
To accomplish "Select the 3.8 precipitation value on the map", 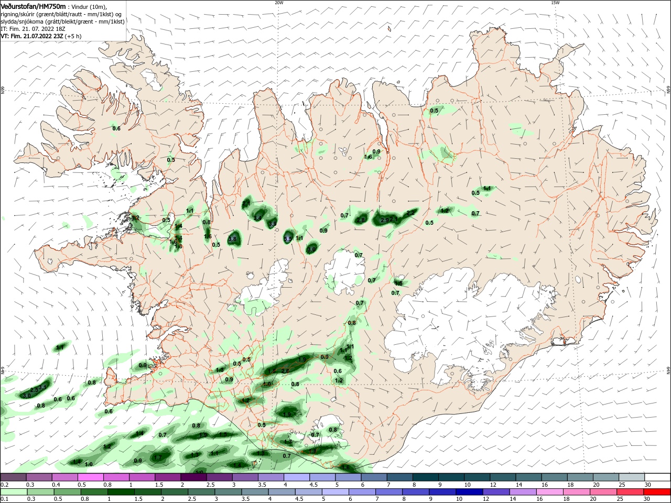I will coord(233,239).
